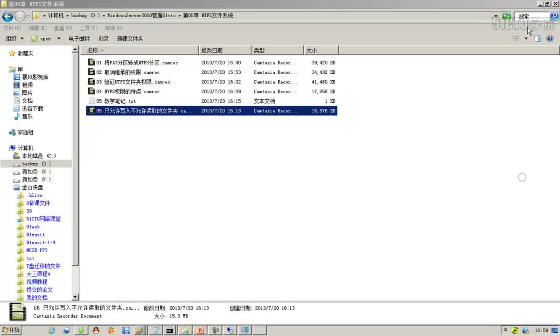The image size is (560, 336).
Task: Click the help question mark icon
Action: pos(550,39)
